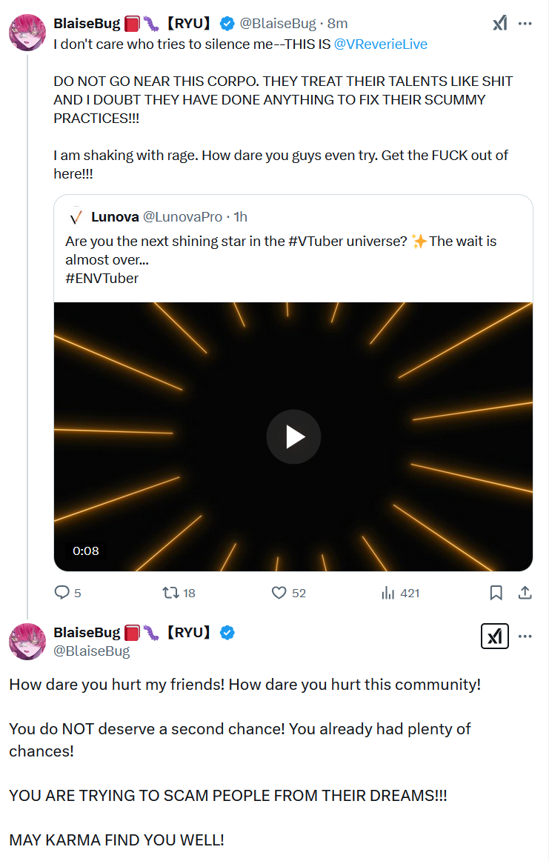The width and height of the screenshot is (549, 861).
Task: Click BlaiseBug's avatar on second tweet
Action: point(27,641)
